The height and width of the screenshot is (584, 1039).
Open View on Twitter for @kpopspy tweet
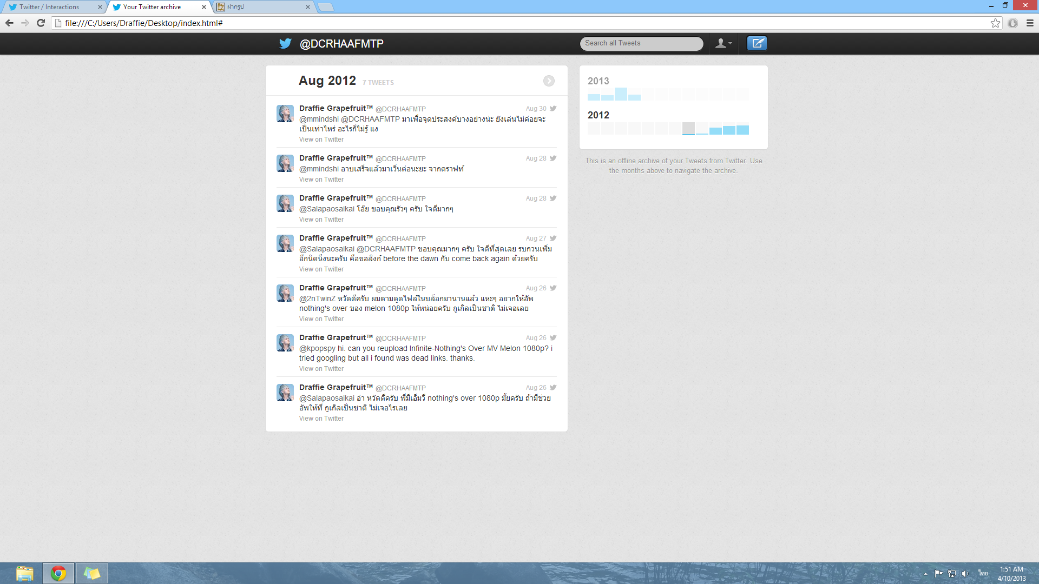pos(321,369)
